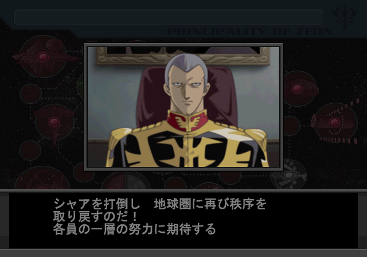Viewport: 367px width, 257px height.
Task: Select the large planet node at bottom-left
Action: click(42, 177)
